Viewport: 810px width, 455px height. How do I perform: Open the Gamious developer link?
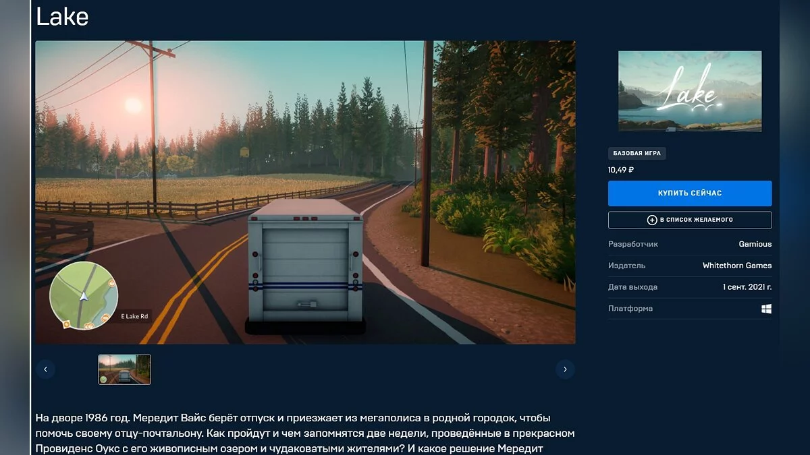point(755,244)
